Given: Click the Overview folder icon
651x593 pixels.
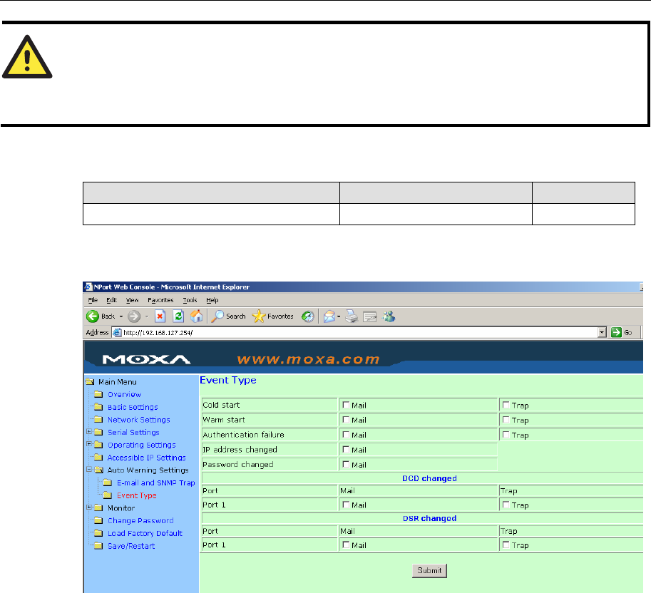Looking at the screenshot, I should pyautogui.click(x=98, y=394).
